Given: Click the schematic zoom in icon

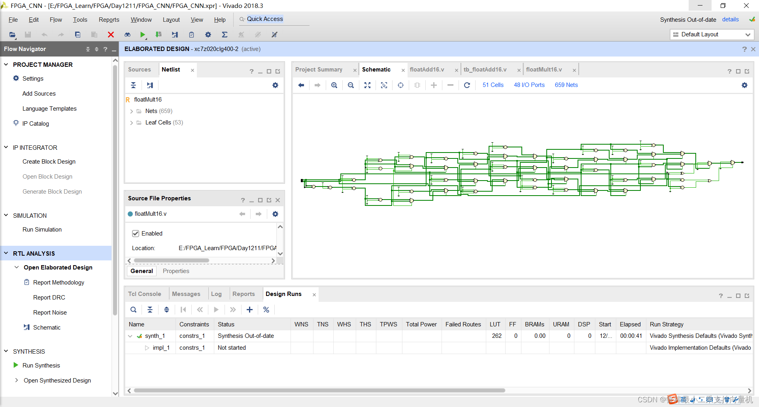Looking at the screenshot, I should click(334, 85).
